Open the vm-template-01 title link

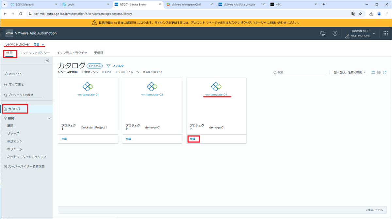pyautogui.click(x=88, y=95)
